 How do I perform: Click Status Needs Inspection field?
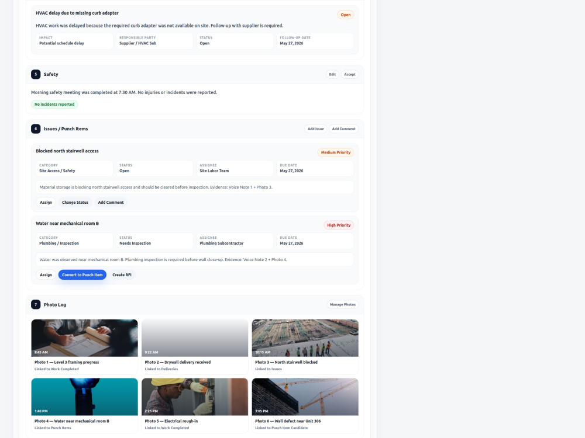pyautogui.click(x=155, y=241)
